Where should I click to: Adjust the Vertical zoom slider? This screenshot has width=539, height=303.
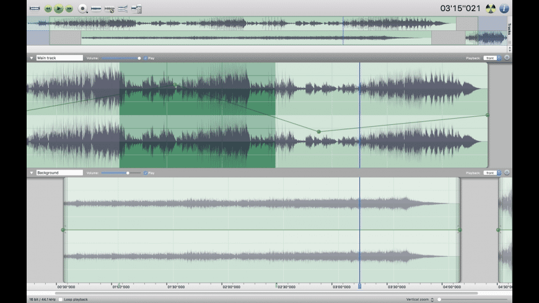point(473,299)
